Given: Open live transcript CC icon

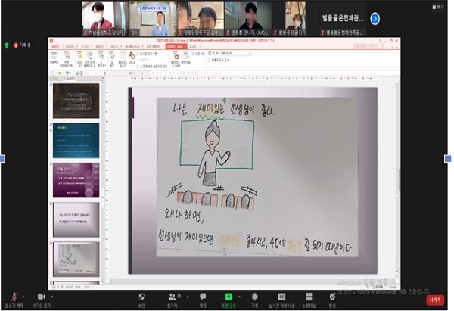Looking at the screenshot, I should click(281, 297).
